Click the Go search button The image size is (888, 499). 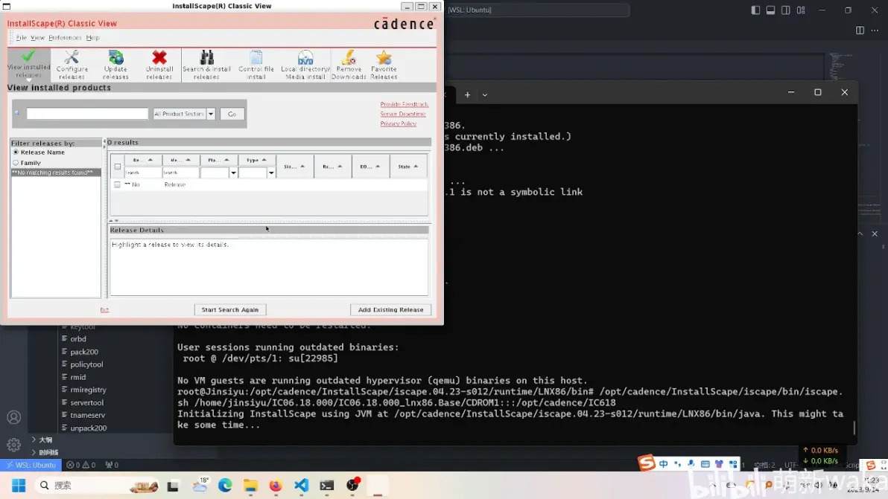(232, 115)
